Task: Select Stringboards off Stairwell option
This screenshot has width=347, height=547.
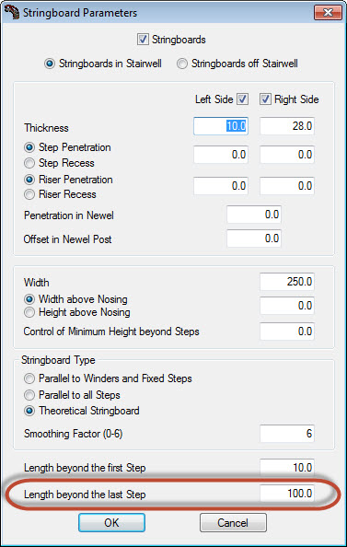Action: pyautogui.click(x=182, y=64)
